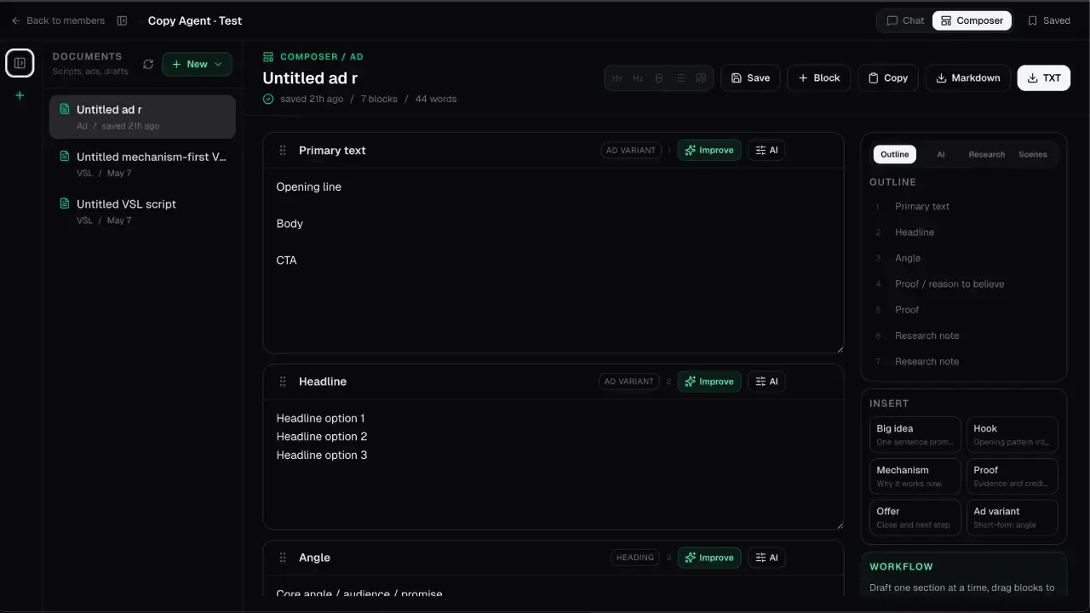Select the Scenes tab

[1033, 154]
